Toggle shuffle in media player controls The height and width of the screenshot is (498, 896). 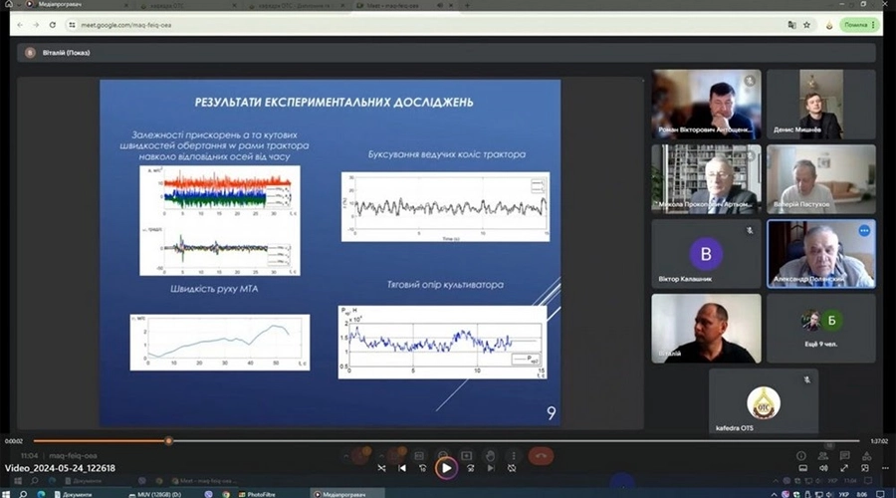point(381,467)
